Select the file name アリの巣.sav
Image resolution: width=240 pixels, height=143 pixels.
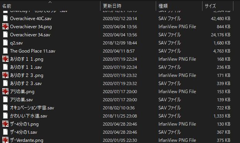coord(21,100)
